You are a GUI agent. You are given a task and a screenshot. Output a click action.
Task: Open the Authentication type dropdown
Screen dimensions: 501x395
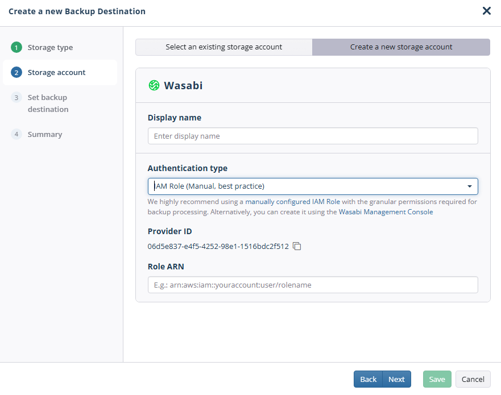pos(313,186)
